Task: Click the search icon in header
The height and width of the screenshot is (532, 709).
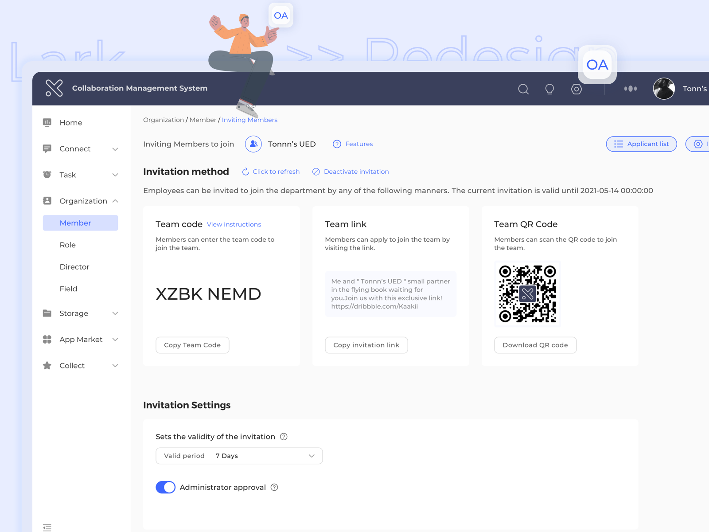Action: (523, 89)
